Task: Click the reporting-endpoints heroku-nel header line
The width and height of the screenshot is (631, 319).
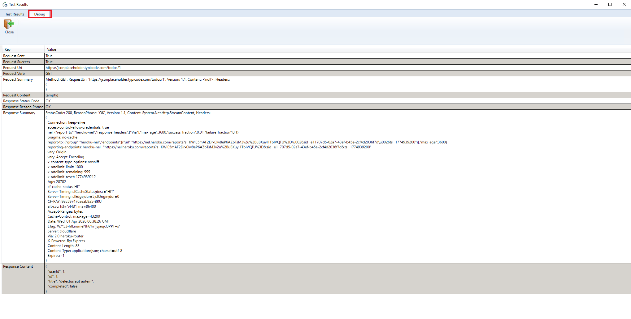Action: point(209,147)
